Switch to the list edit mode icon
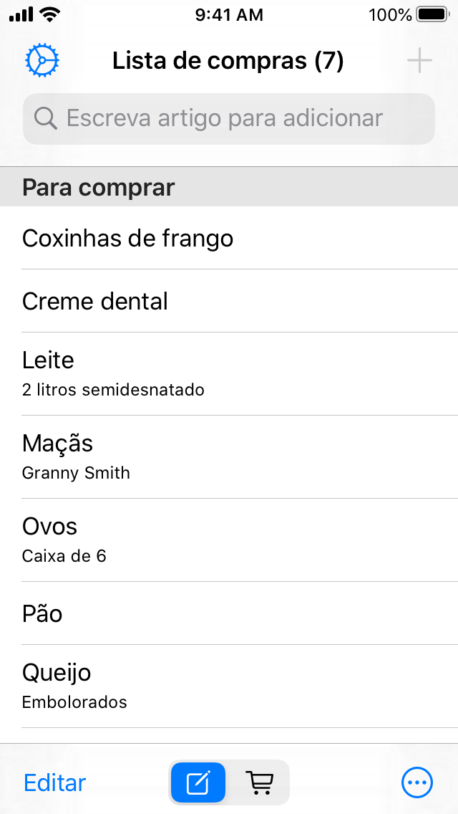Image resolution: width=458 pixels, height=814 pixels. 198,782
